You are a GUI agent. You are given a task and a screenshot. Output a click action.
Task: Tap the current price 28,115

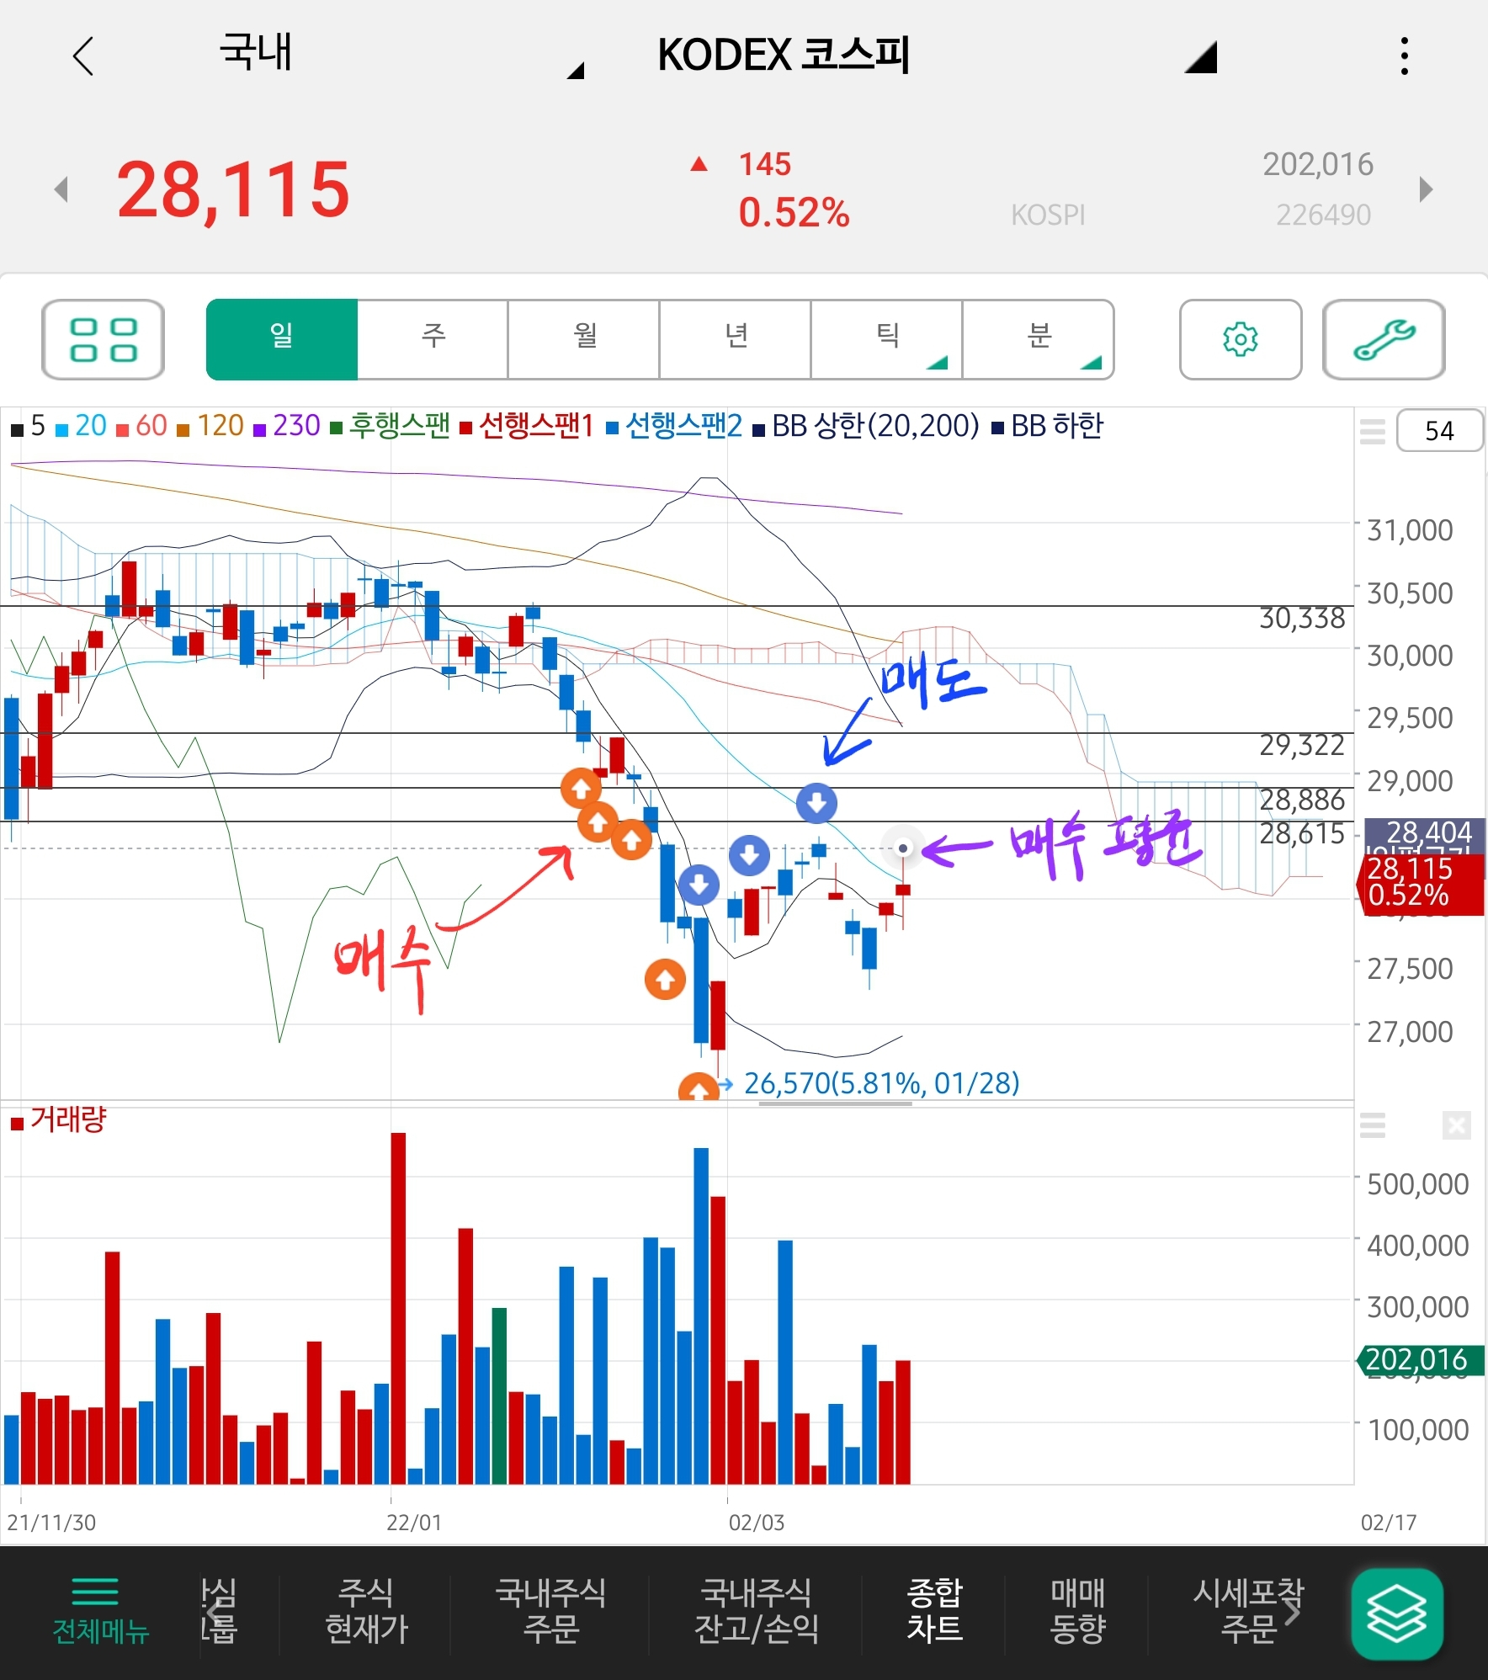(233, 189)
